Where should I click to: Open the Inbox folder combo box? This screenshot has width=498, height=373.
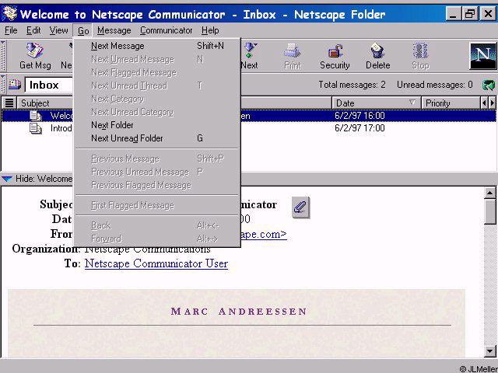pyautogui.click(x=49, y=85)
